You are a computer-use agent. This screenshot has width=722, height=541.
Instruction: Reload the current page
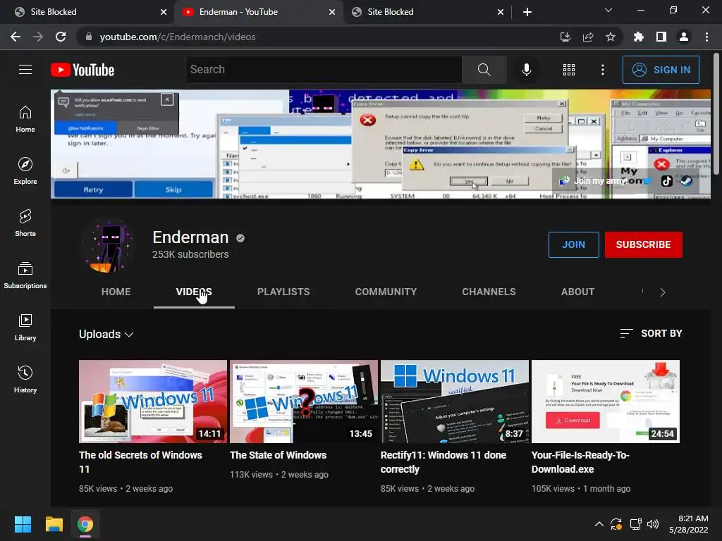pos(61,37)
